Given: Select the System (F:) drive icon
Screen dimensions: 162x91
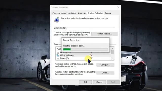Looking at the screenshot, I should click(x=58, y=58).
